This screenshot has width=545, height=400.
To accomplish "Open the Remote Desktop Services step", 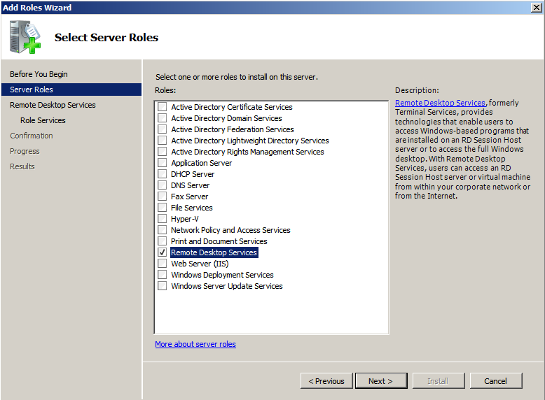I will click(x=53, y=105).
